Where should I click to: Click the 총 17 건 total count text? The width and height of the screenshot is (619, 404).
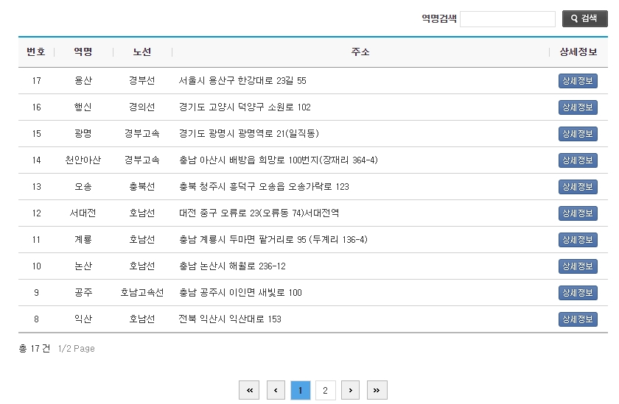click(x=35, y=348)
